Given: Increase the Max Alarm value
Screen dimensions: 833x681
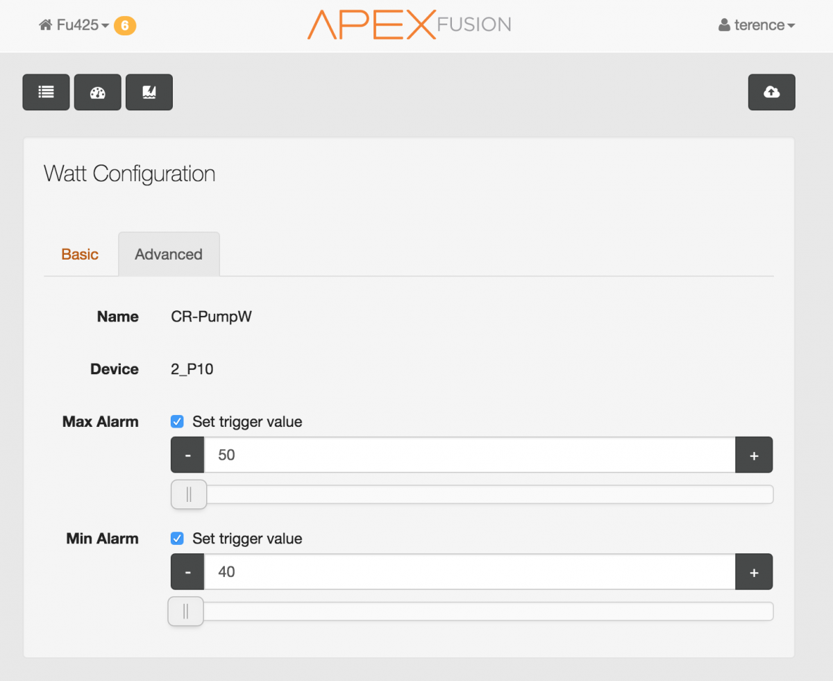Looking at the screenshot, I should pos(754,455).
